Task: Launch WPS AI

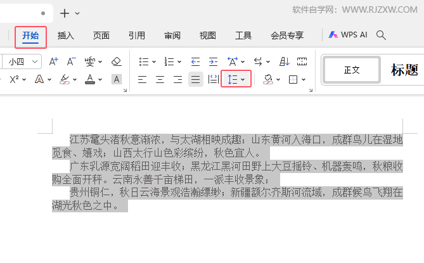Action: 348,35
